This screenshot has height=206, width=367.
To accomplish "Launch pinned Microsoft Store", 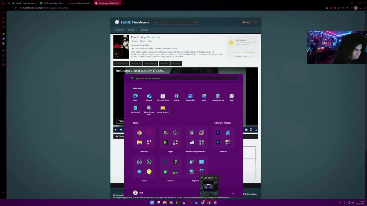I will coord(163,97).
